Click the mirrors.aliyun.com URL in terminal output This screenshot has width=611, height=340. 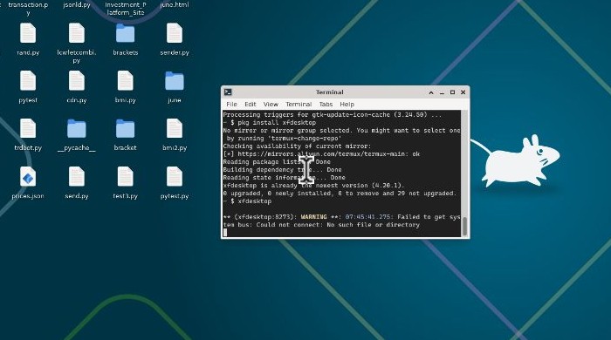coord(321,154)
